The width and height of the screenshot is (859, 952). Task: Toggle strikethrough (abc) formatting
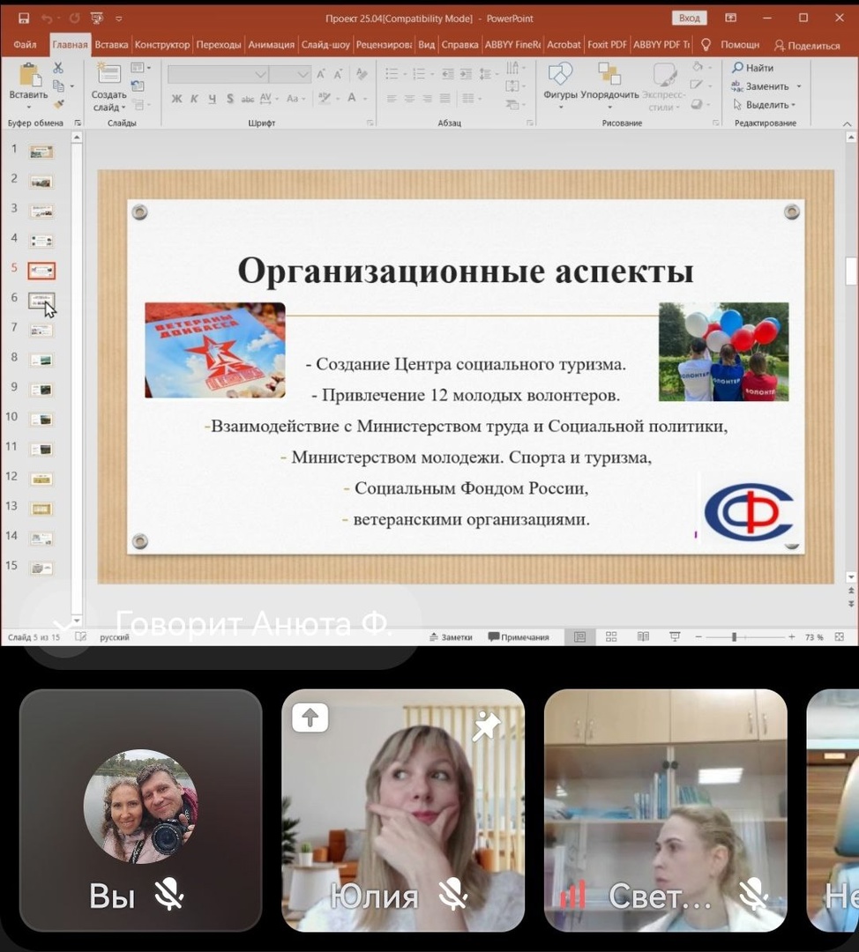pyautogui.click(x=247, y=99)
